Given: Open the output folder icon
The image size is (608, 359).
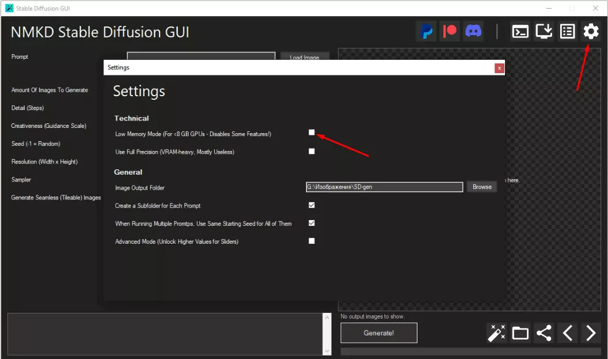Looking at the screenshot, I should pyautogui.click(x=520, y=333).
